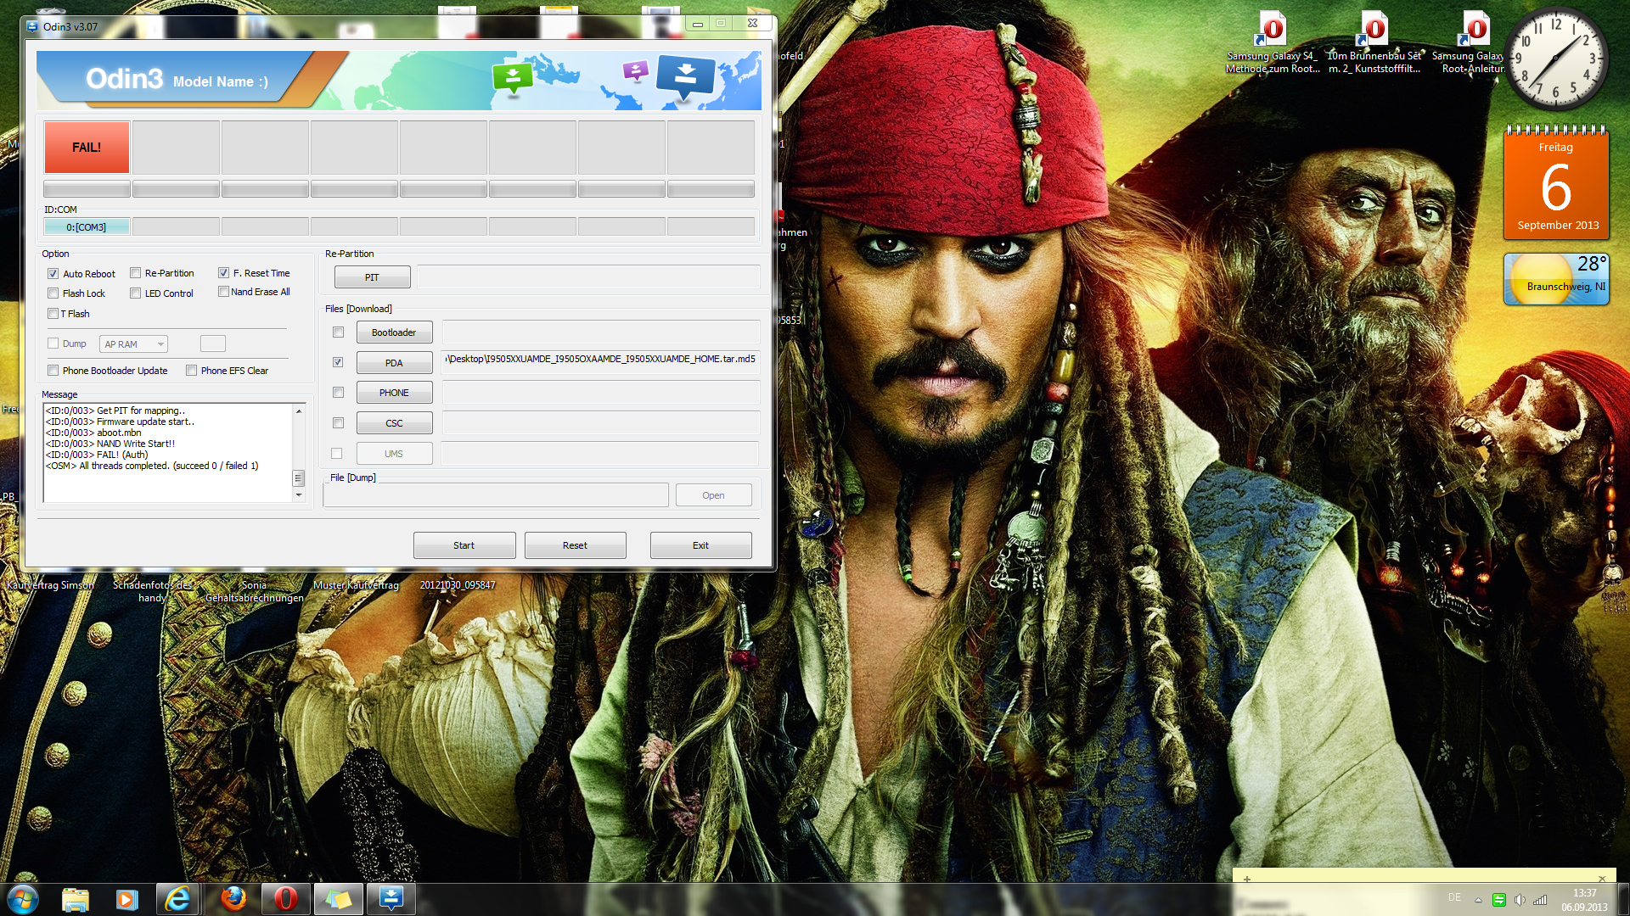Click the PIT file path field
1630x916 pixels.
588,276
